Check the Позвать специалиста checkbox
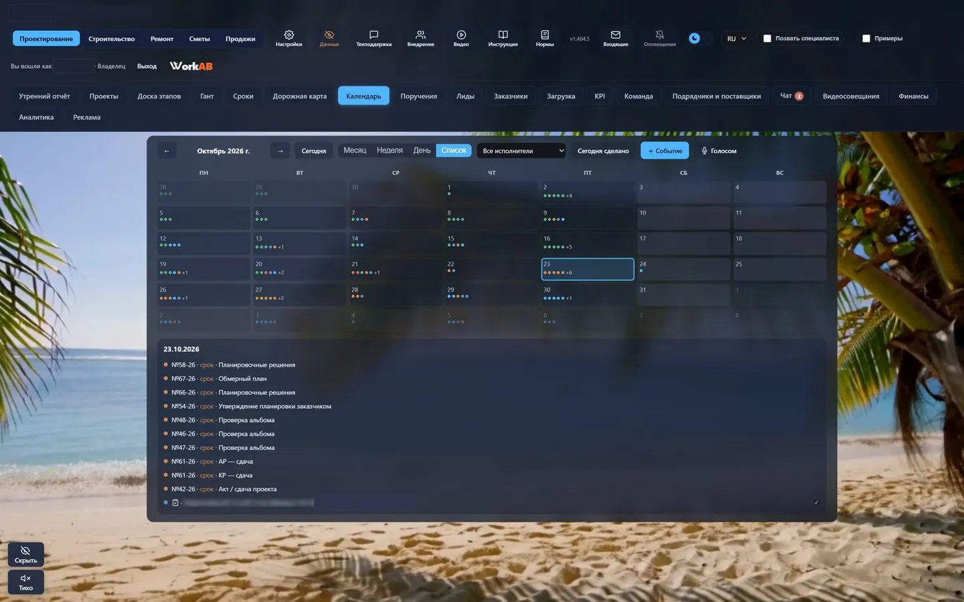This screenshot has width=964, height=602. point(767,39)
